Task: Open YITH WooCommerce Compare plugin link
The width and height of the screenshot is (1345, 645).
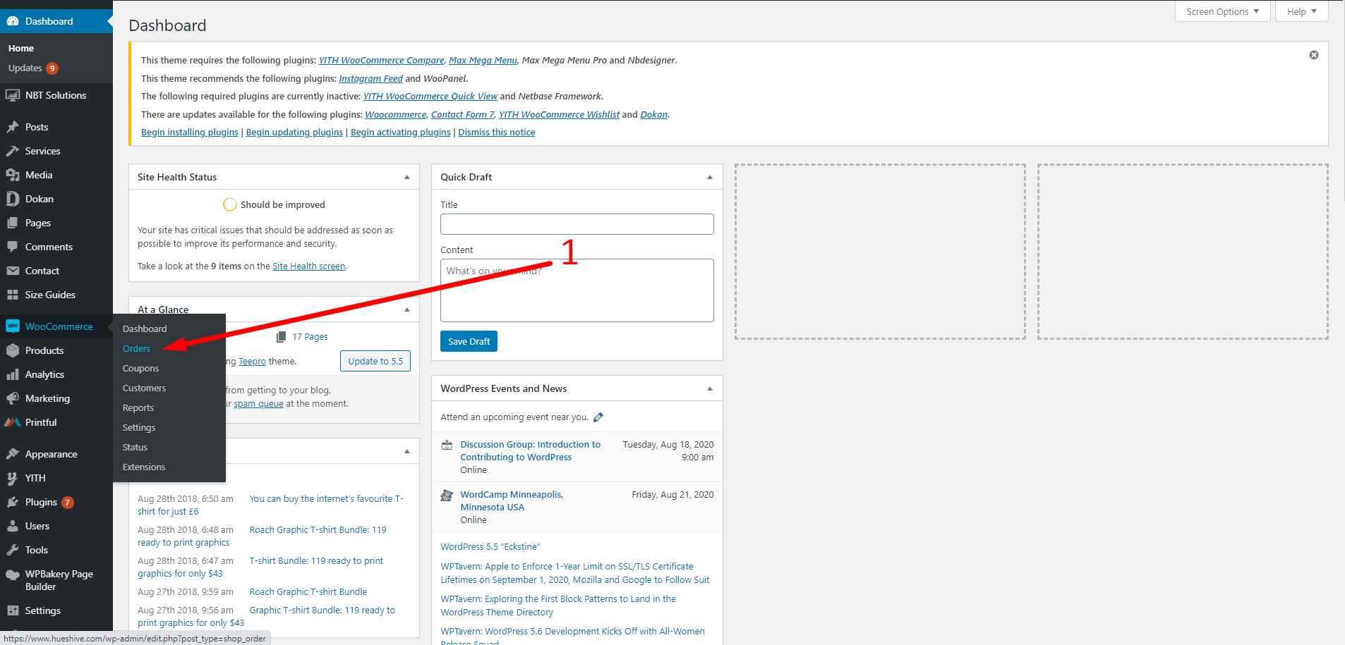Action: (381, 60)
